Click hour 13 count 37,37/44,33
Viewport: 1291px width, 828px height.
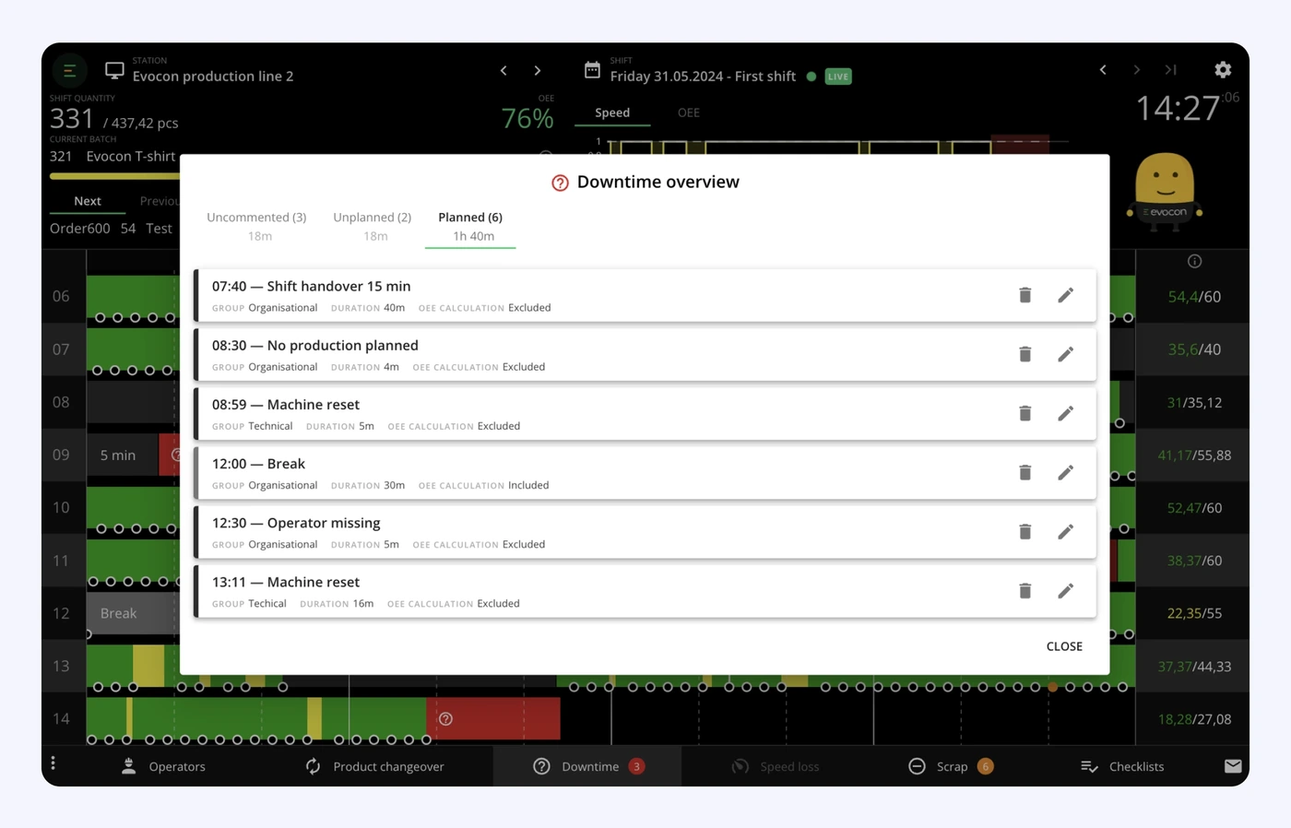coord(1194,667)
